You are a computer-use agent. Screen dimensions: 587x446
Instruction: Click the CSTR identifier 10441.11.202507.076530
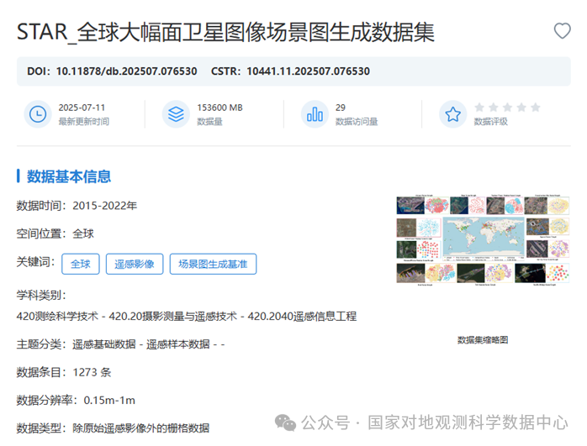tap(308, 71)
